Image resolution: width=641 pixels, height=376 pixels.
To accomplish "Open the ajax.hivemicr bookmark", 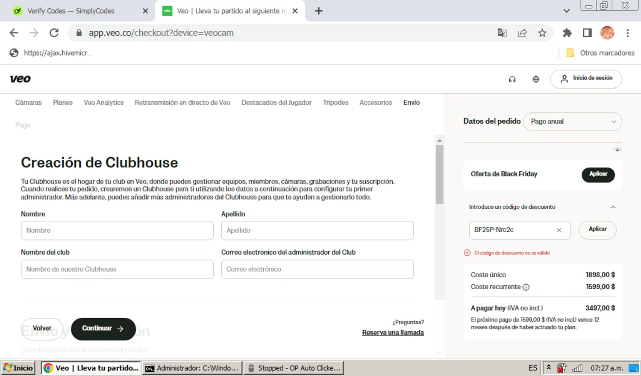I will pos(51,53).
